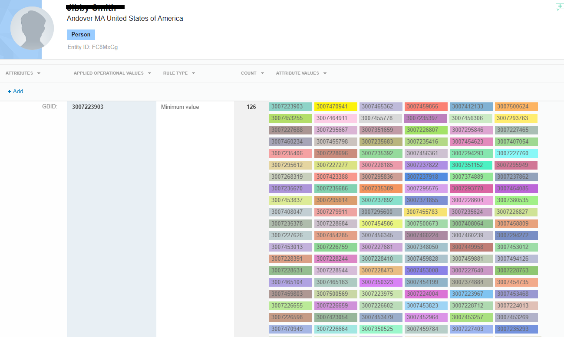Open the COUNT column dropdown
The height and width of the screenshot is (337, 564).
[x=262, y=73]
